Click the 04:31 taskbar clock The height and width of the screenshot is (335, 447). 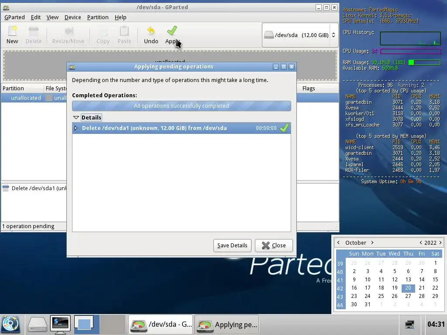coord(436,325)
